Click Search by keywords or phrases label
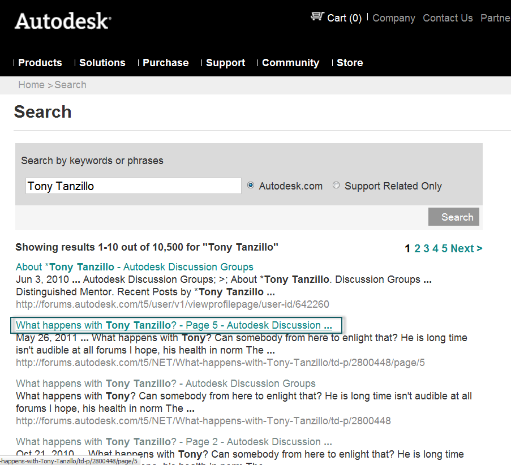This screenshot has height=465, width=511. pos(92,161)
